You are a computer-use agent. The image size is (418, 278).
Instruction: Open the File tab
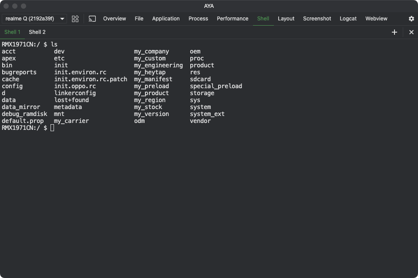pos(139,19)
